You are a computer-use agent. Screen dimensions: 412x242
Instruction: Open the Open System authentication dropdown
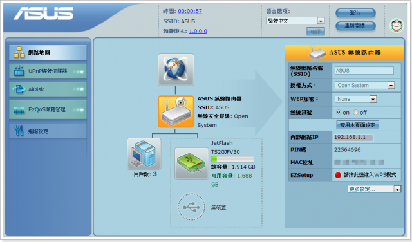click(x=365, y=85)
